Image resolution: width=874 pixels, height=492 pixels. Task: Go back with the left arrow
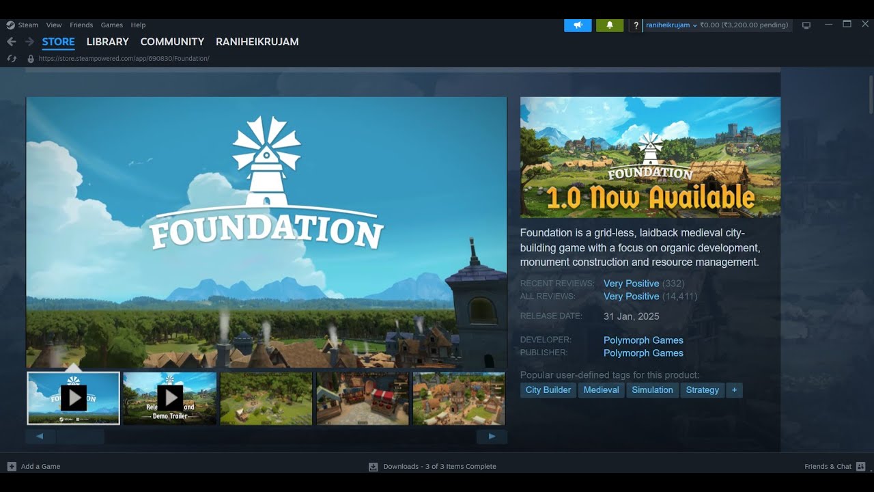[x=11, y=42]
